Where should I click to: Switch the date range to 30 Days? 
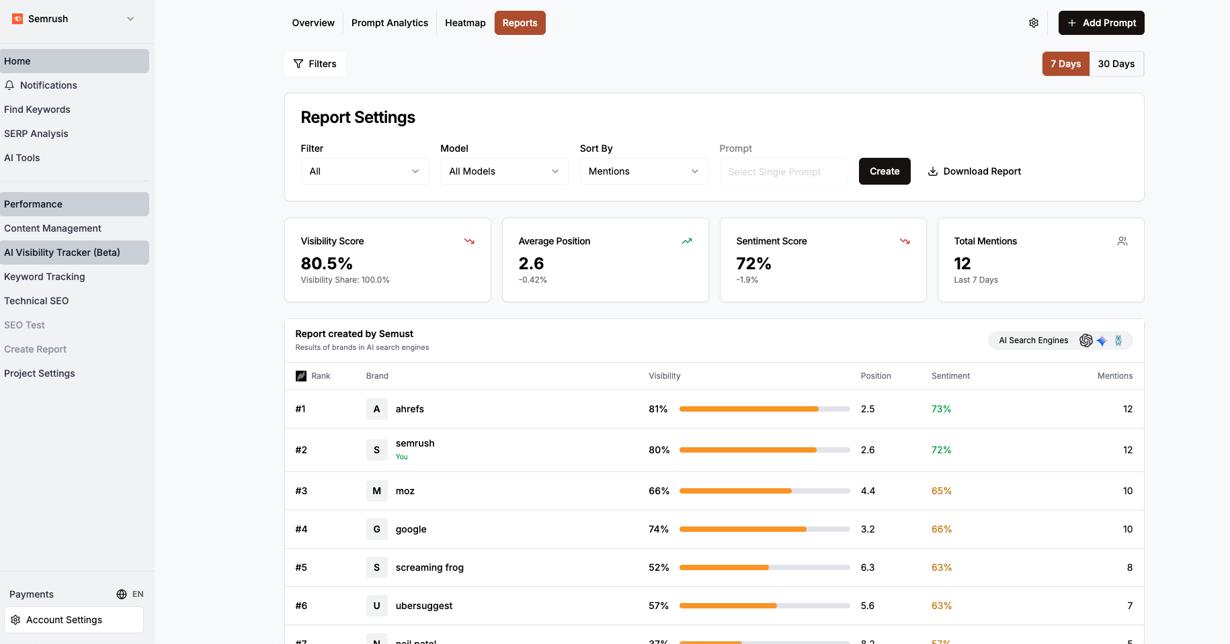pos(1116,64)
